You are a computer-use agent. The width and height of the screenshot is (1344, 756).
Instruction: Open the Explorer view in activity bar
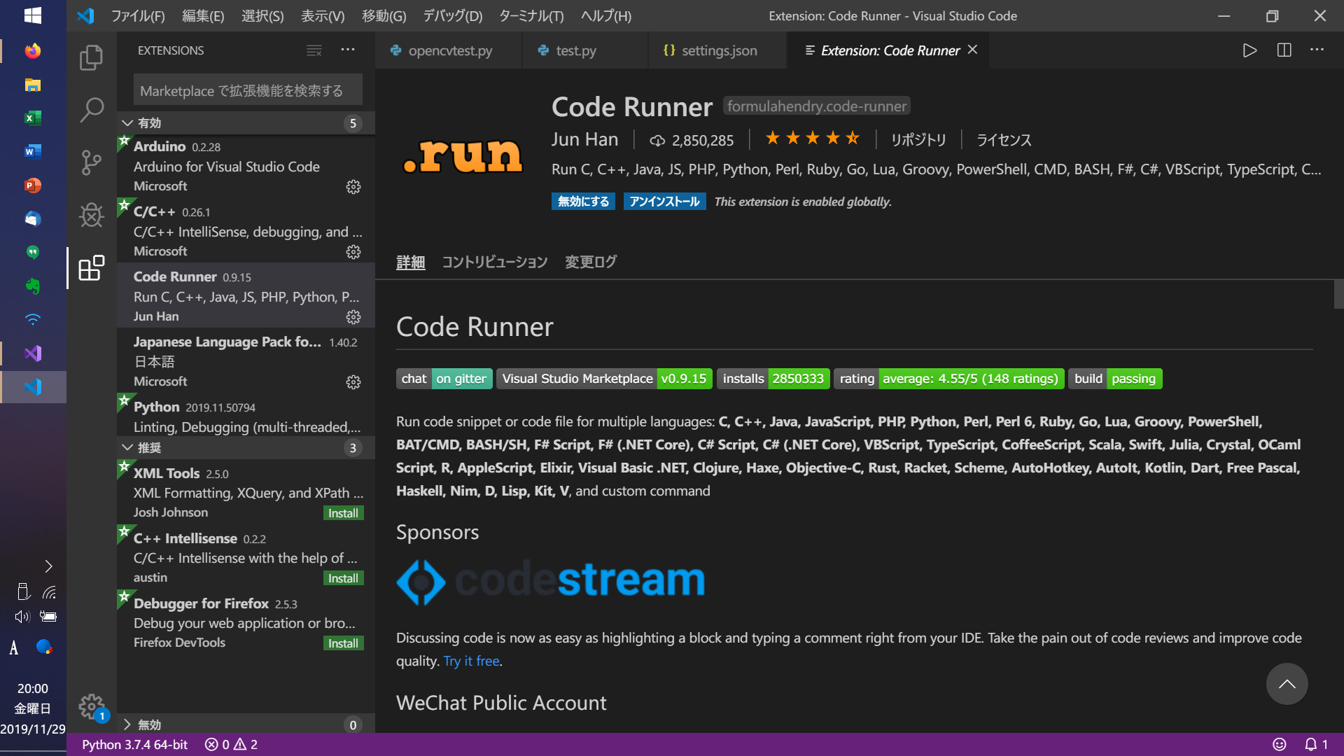click(x=91, y=57)
